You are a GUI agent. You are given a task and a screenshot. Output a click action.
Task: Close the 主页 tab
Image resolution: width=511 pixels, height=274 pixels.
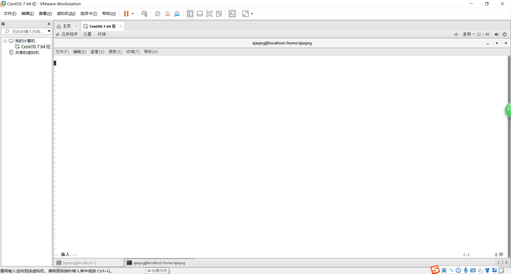tap(76, 26)
